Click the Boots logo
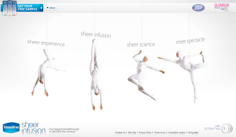The height and width of the screenshot is (137, 236). click(198, 8)
